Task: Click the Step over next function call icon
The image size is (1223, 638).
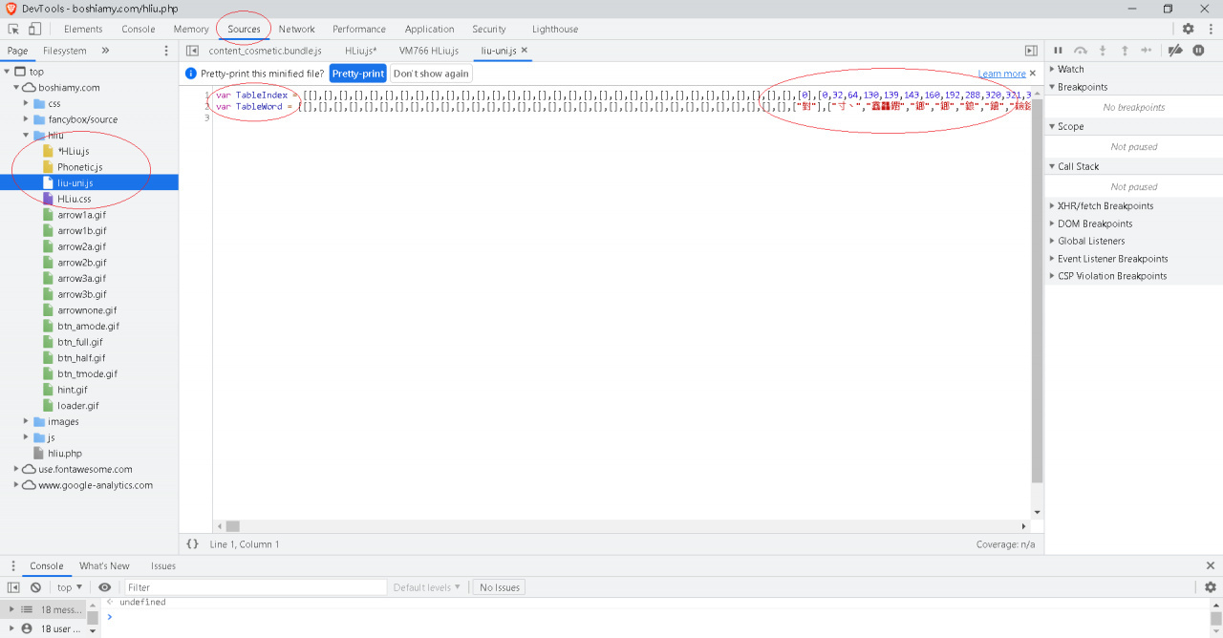Action: [x=1081, y=50]
